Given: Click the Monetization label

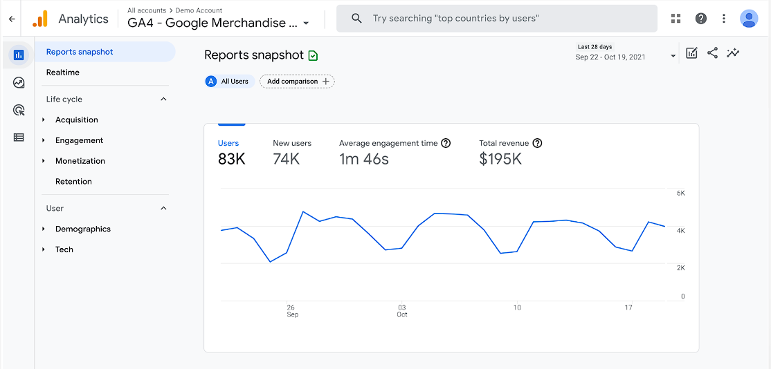Looking at the screenshot, I should (80, 161).
